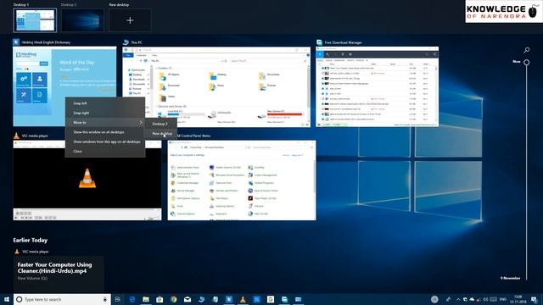Focus the Type here to search box
This screenshot has width=543, height=305.
tap(62, 299)
